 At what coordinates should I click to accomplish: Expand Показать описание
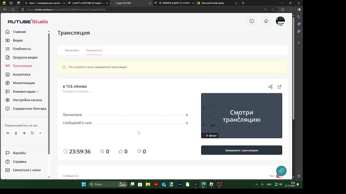pos(77,91)
